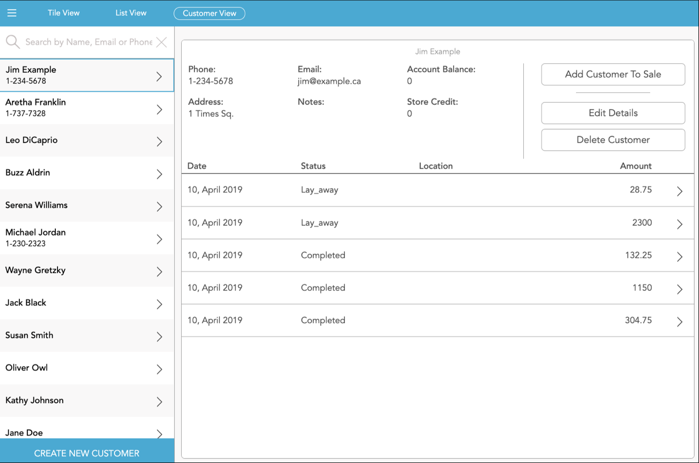Click Delete Customer
699x463 pixels.
[x=612, y=140]
